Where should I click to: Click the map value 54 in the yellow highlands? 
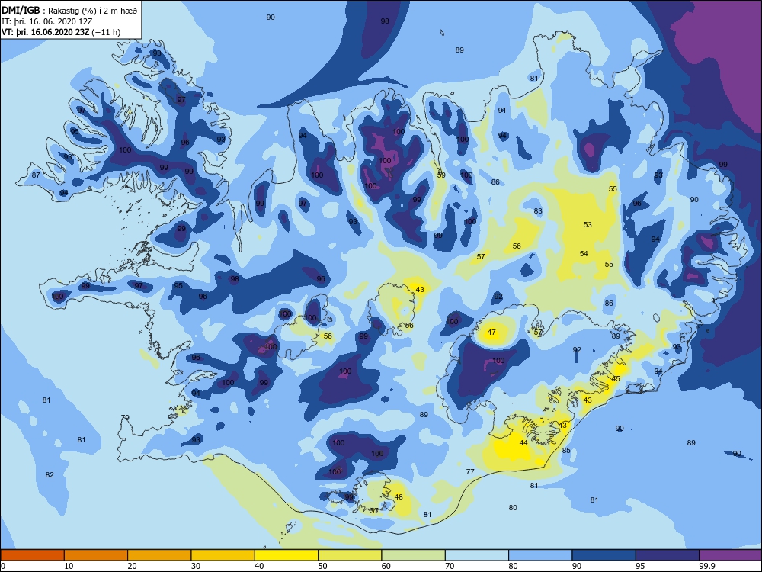584,253
